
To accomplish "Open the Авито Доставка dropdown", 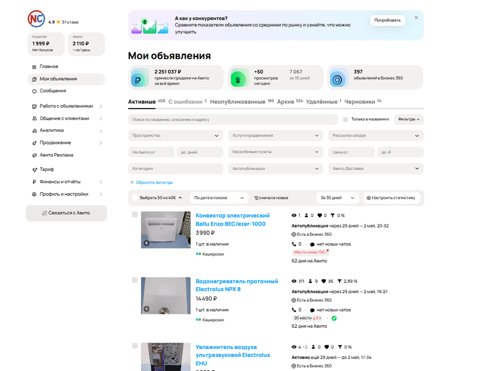I will pyautogui.click(x=376, y=168).
